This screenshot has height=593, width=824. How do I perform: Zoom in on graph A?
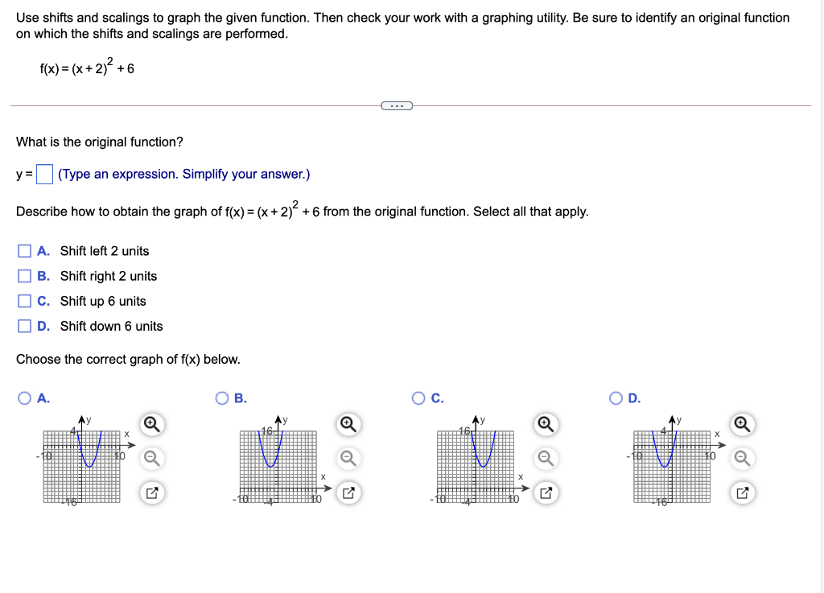pos(152,424)
